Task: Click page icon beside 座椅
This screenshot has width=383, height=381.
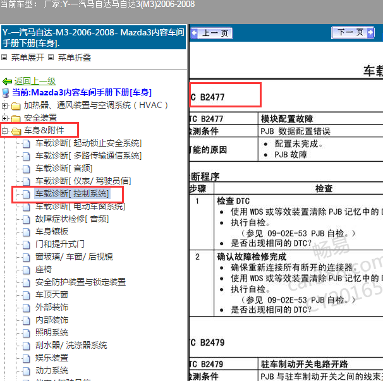Action: coord(27,270)
